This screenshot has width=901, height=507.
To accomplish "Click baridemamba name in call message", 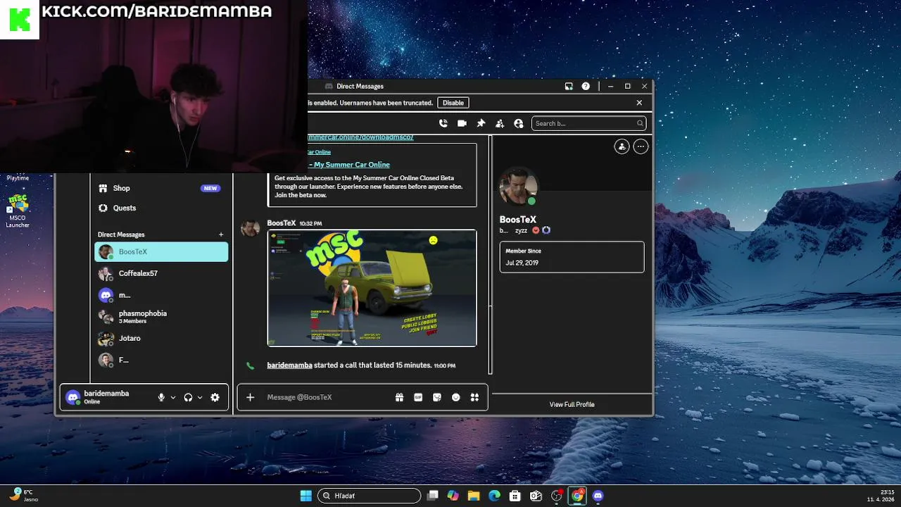I will coord(289,365).
